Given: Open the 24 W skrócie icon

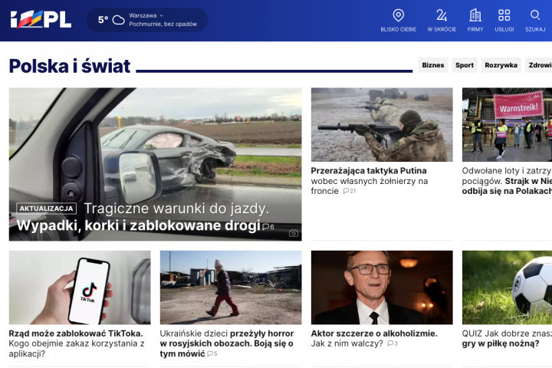Looking at the screenshot, I should [x=442, y=15].
